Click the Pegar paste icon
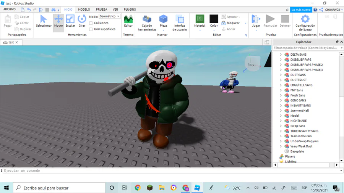Image resolution: width=344 pixels, height=193 pixels. point(8,19)
